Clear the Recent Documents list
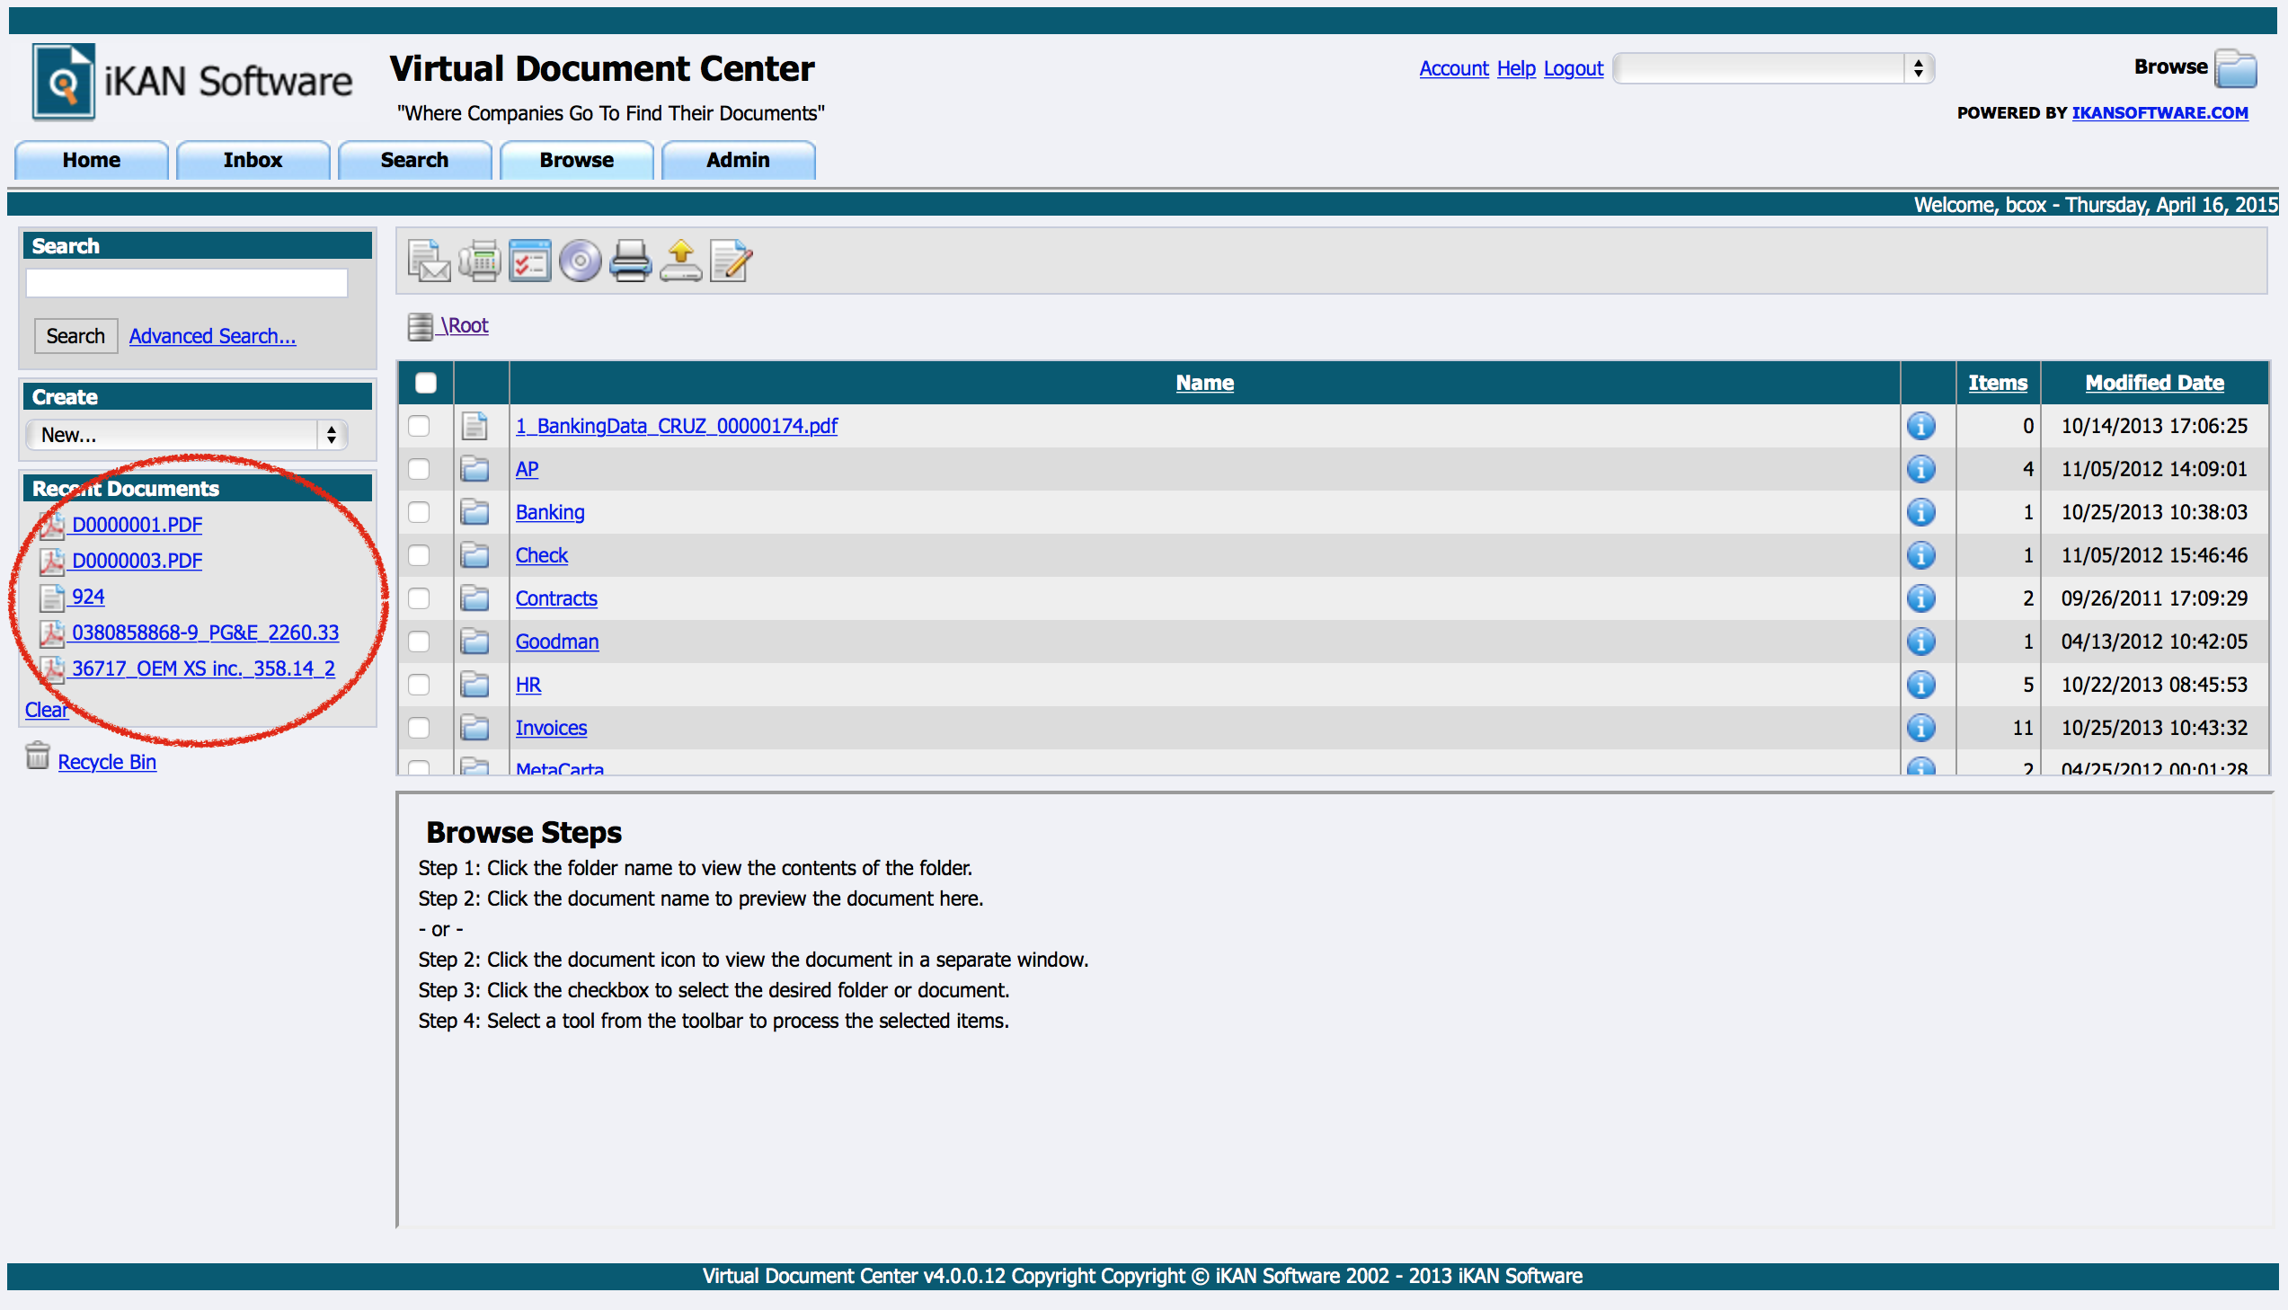 pos(46,709)
